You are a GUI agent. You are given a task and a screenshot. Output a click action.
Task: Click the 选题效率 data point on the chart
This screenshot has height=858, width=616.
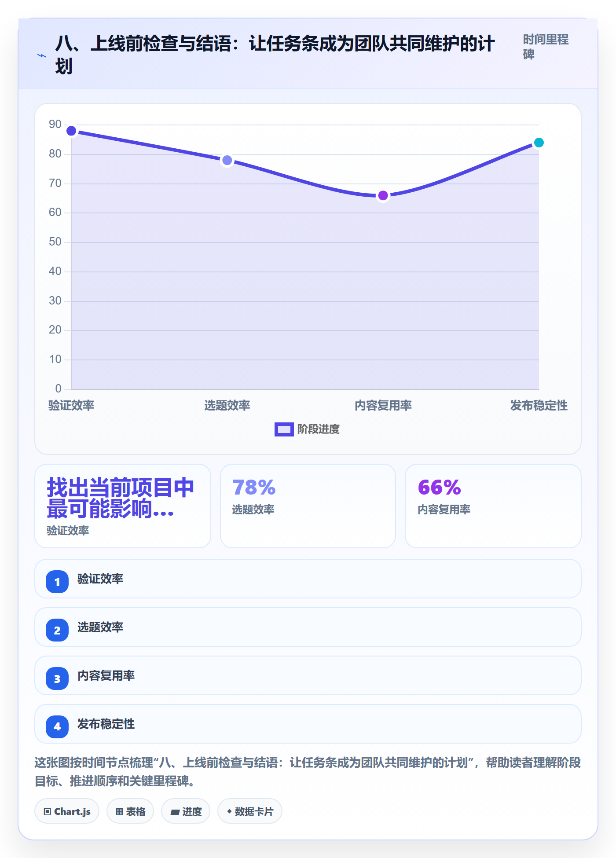click(227, 160)
